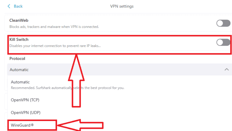Click the Kill Switch setting label
The image size is (232, 131).
[19, 40]
